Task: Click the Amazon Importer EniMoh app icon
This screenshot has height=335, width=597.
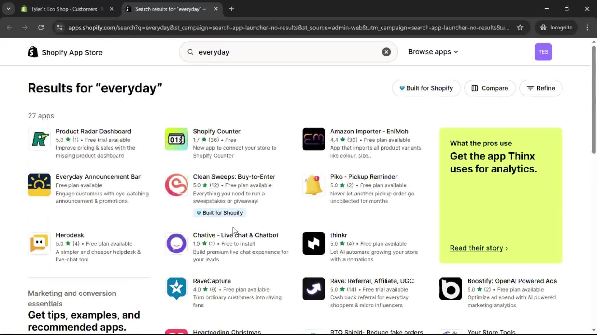Action: click(313, 139)
